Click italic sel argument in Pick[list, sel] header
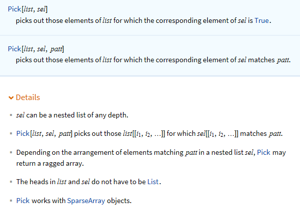The image size is (300, 214). click(41, 9)
